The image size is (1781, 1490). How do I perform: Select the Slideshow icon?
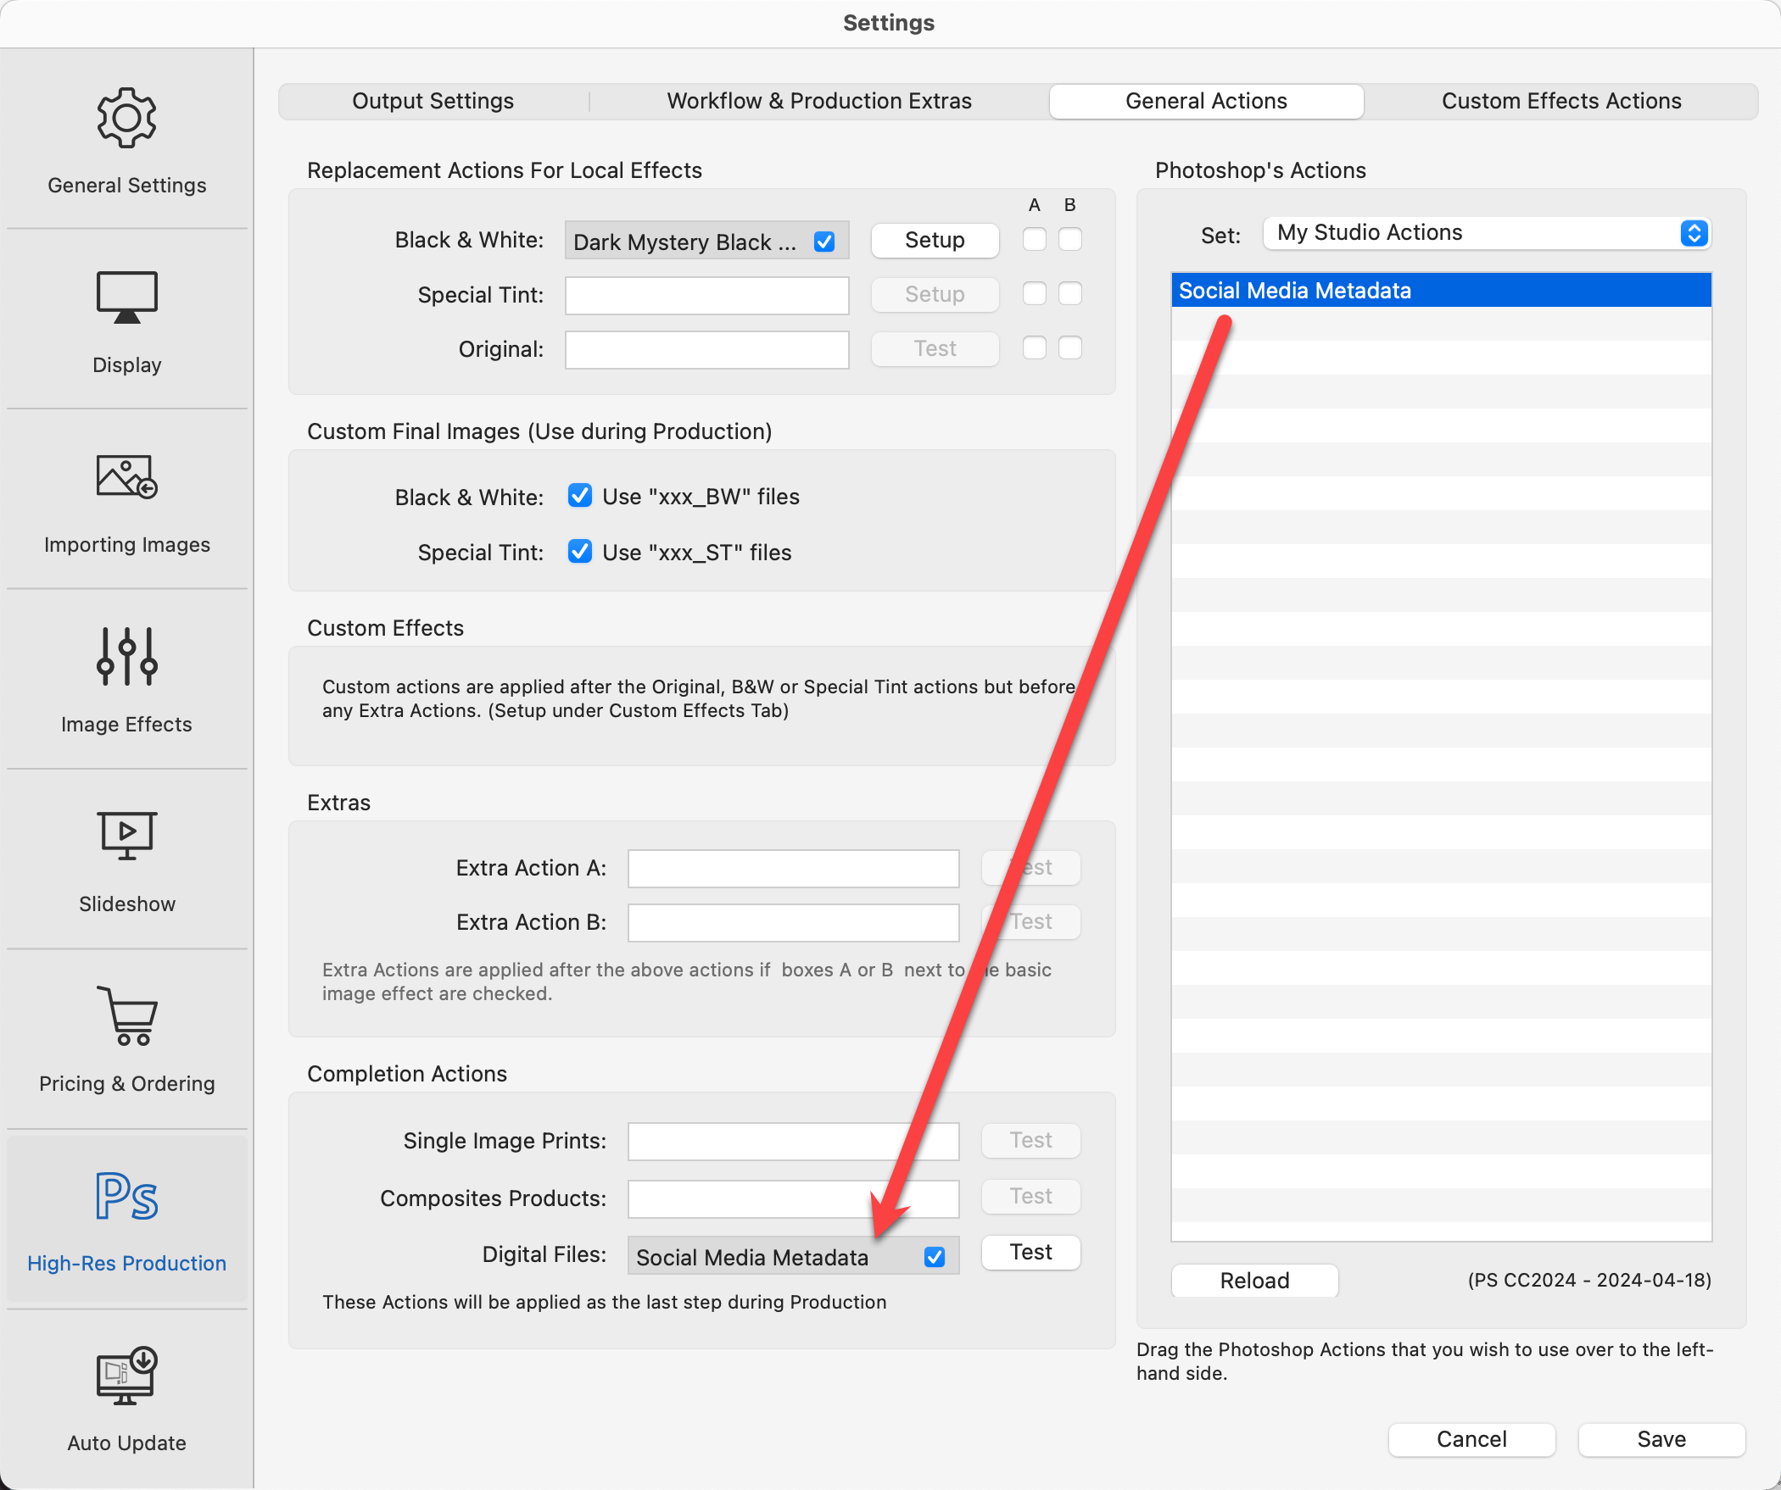[x=126, y=836]
